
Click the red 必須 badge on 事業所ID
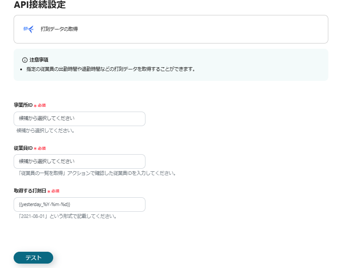42,105
